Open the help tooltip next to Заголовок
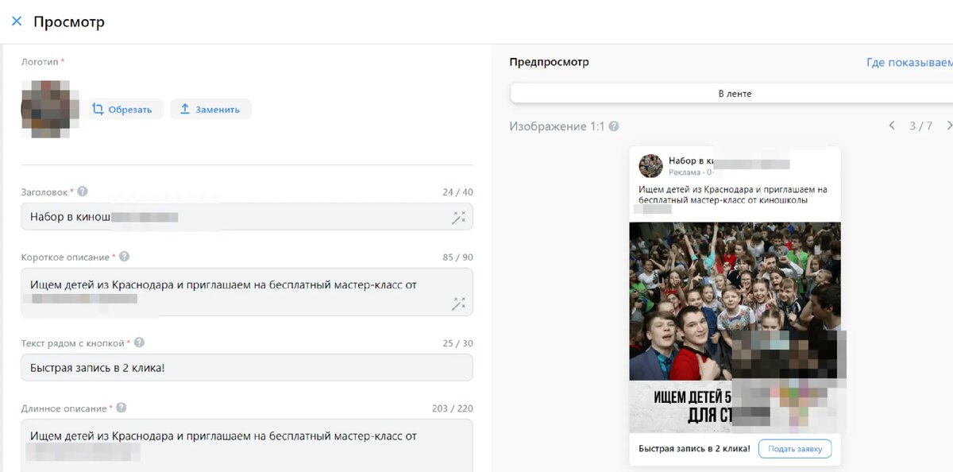Screen dimensions: 953x472 click(x=83, y=192)
